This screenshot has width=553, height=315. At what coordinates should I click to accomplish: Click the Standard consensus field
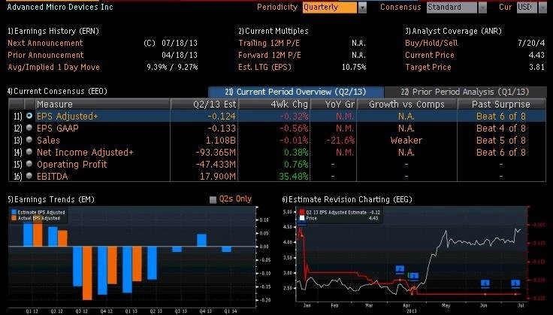coord(452,8)
